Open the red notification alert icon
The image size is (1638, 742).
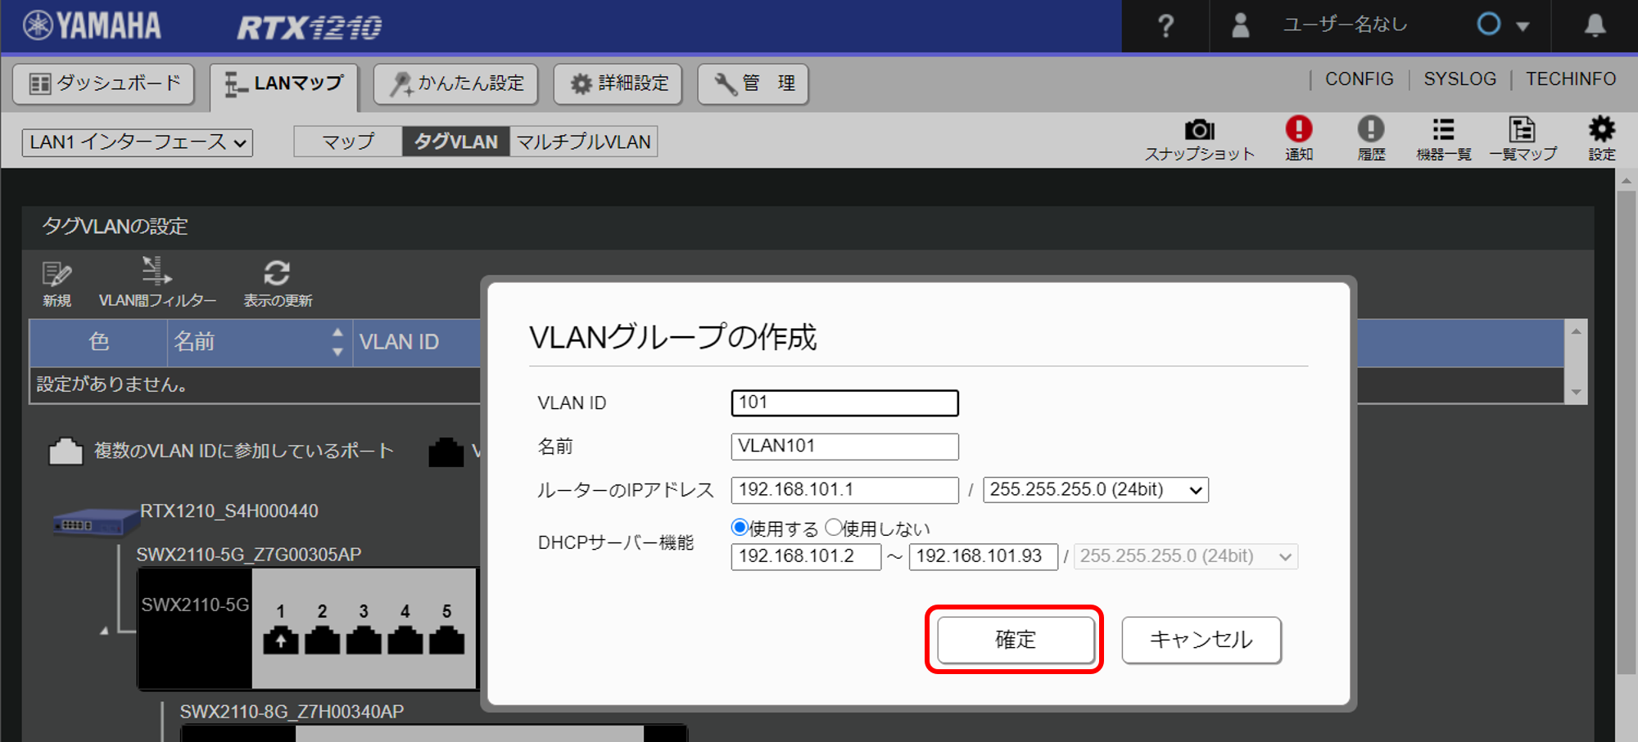(x=1298, y=130)
